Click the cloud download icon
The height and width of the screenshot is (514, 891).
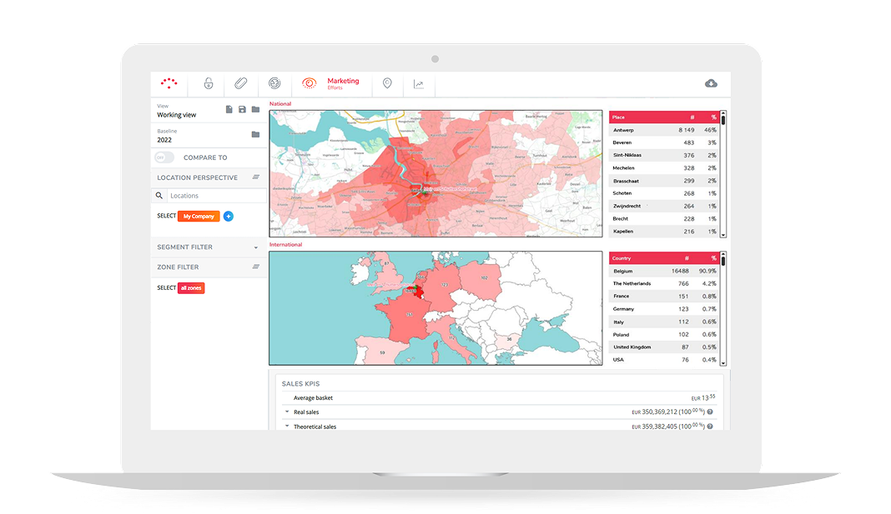coord(711,83)
